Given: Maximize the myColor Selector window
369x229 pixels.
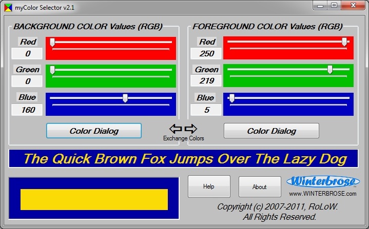Looking at the screenshot, I should 334,6.
